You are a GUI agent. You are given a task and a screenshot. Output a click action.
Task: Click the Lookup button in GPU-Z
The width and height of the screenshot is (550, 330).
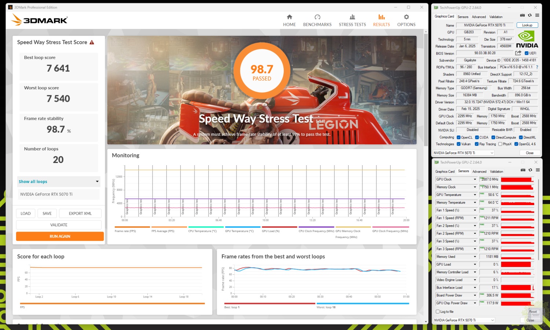point(527,25)
